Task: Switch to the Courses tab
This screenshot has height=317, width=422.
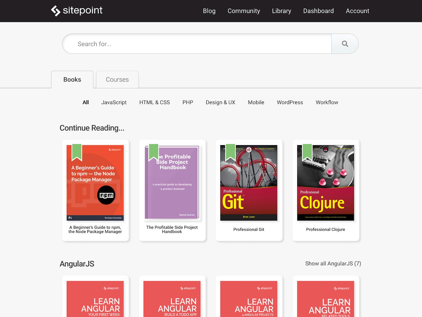Action: click(x=117, y=80)
